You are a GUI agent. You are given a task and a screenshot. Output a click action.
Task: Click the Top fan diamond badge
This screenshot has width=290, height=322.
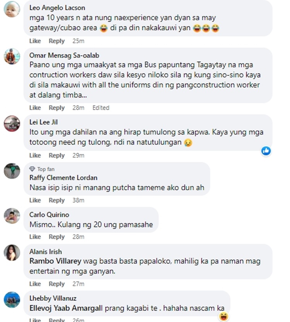pos(32,169)
